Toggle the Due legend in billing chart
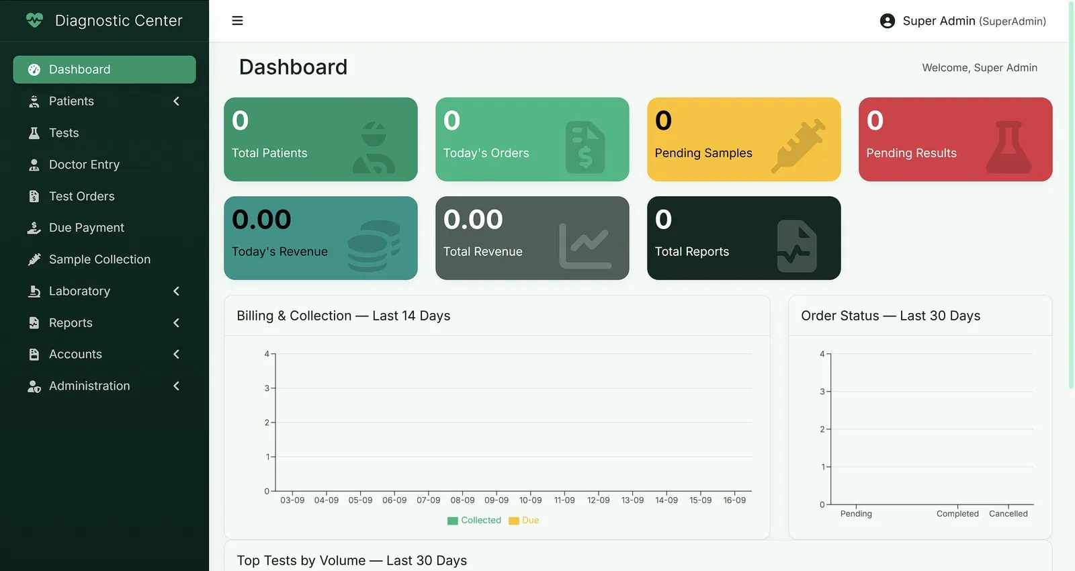 click(x=524, y=521)
